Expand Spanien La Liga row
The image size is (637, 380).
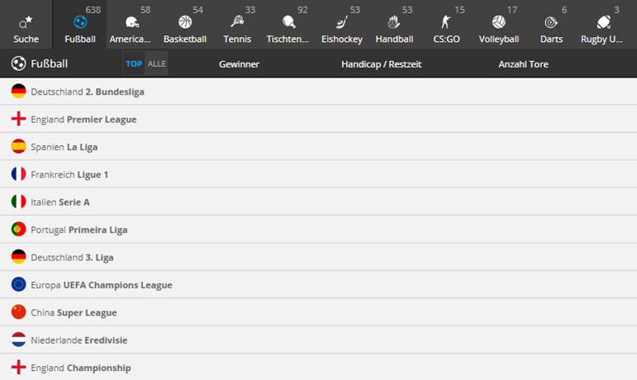[x=318, y=147]
